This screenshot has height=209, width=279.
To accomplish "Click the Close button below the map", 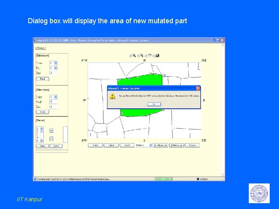I will click(x=192, y=146).
